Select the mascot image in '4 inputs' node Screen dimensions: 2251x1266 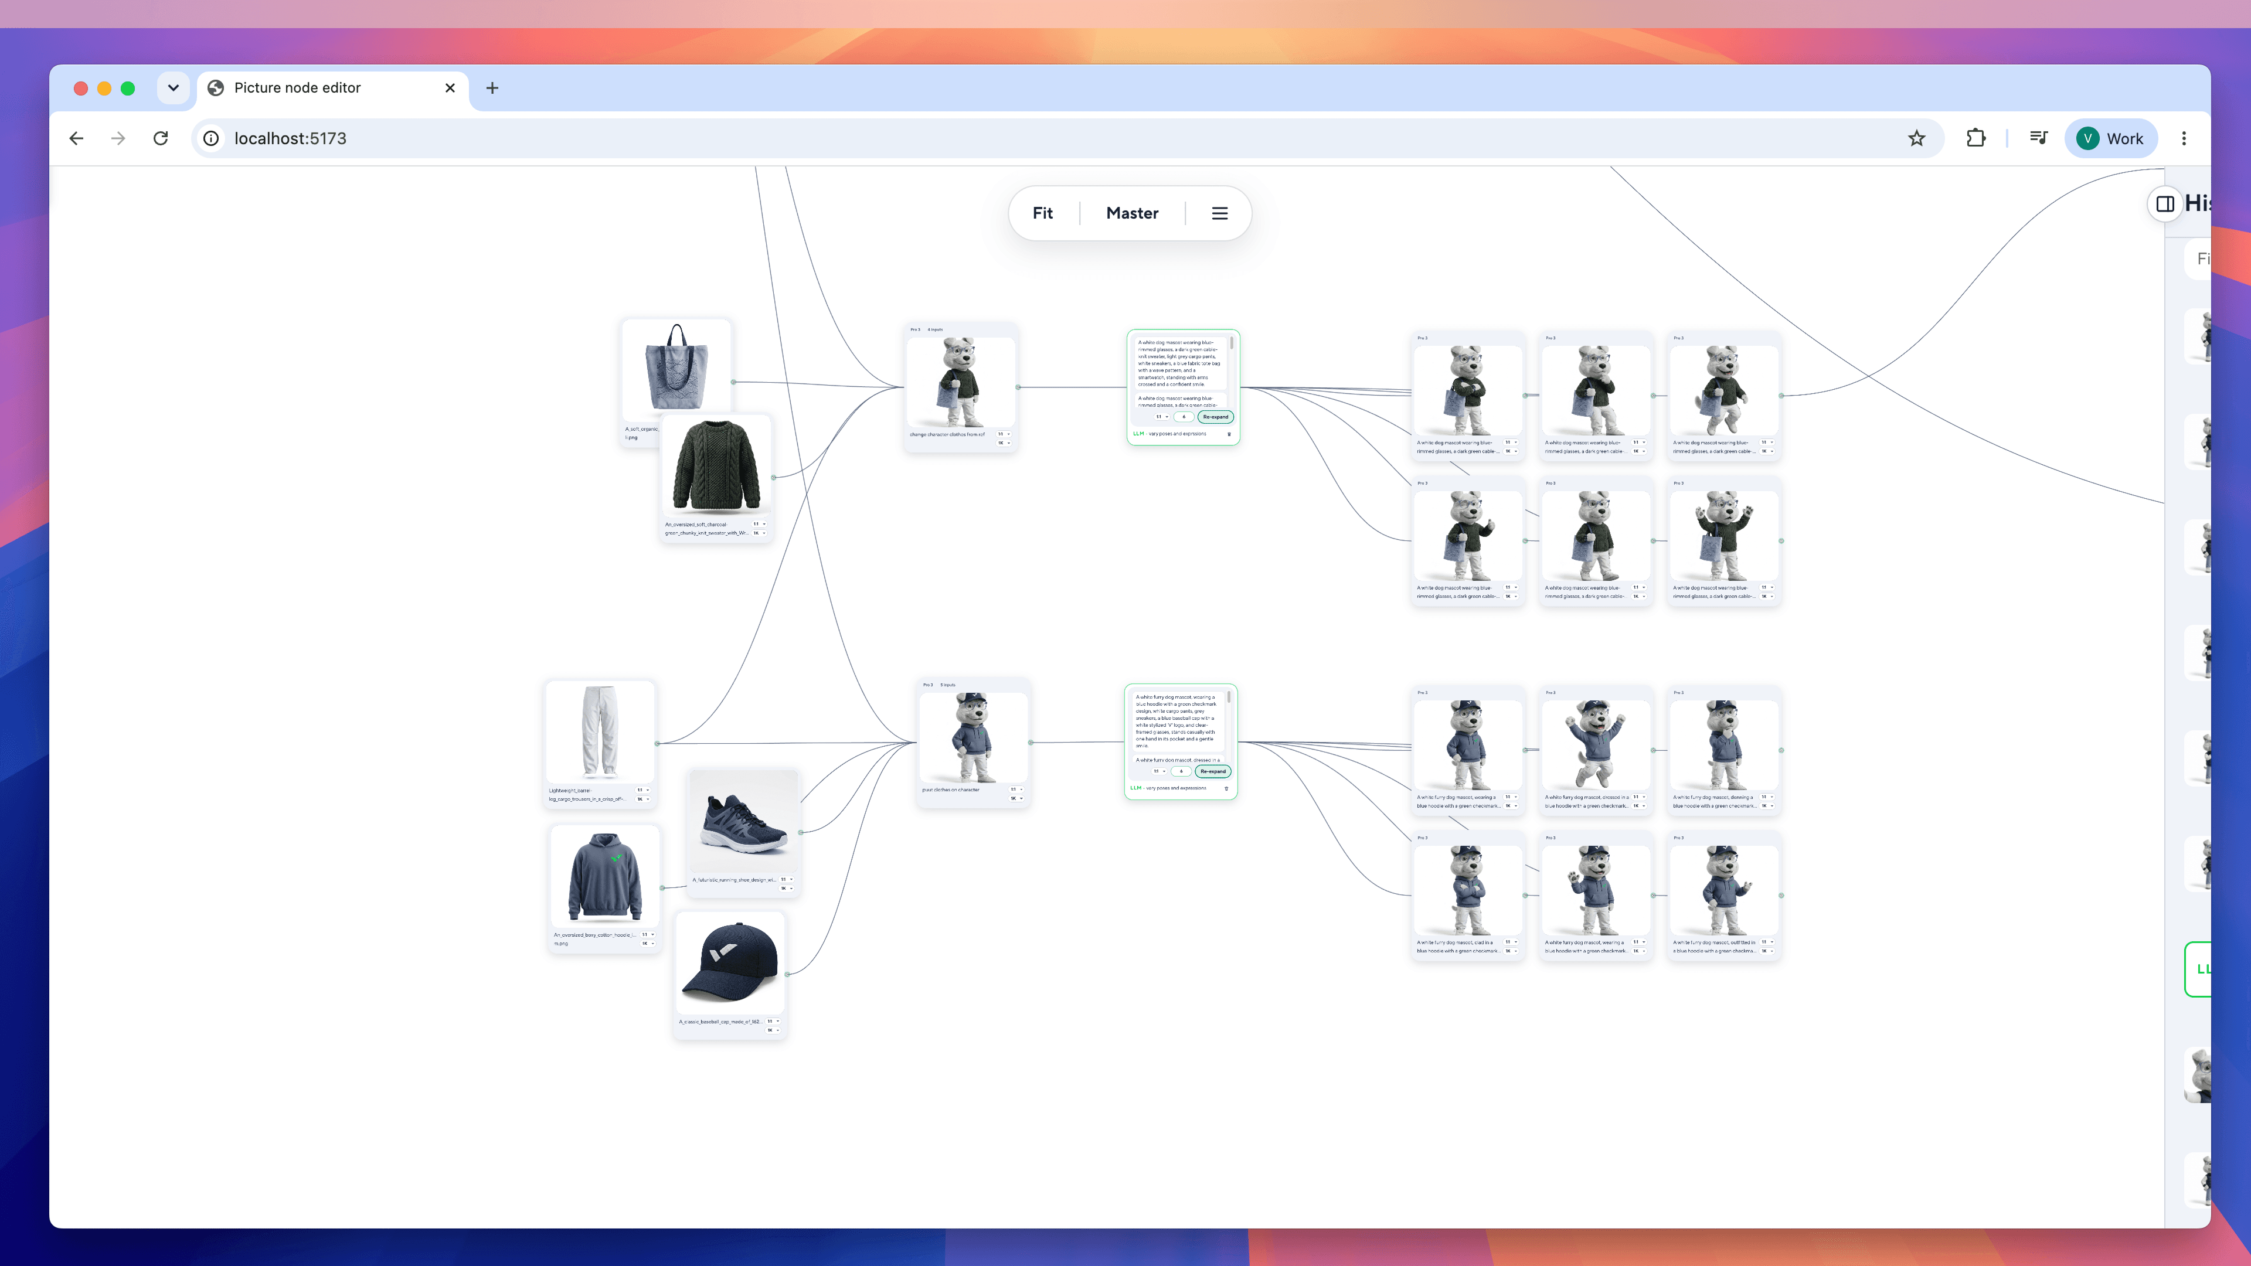point(961,382)
